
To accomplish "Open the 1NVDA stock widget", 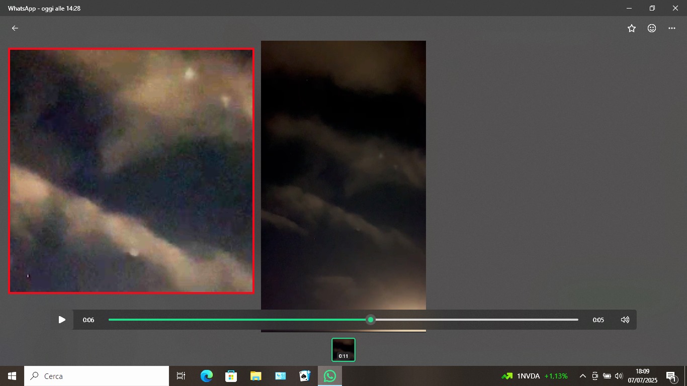I will (x=535, y=376).
